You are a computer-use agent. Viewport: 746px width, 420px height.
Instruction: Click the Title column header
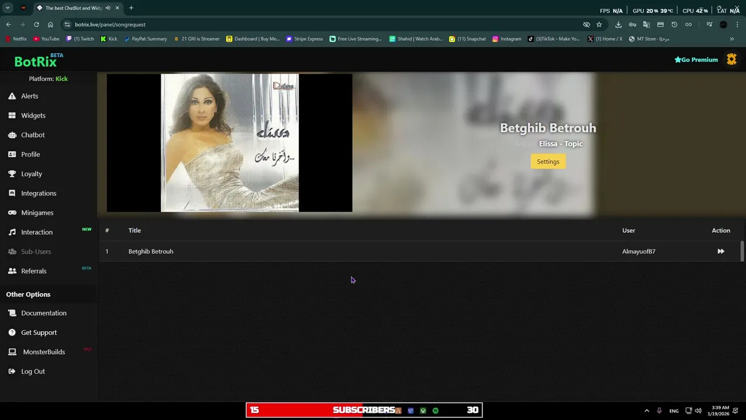click(135, 230)
